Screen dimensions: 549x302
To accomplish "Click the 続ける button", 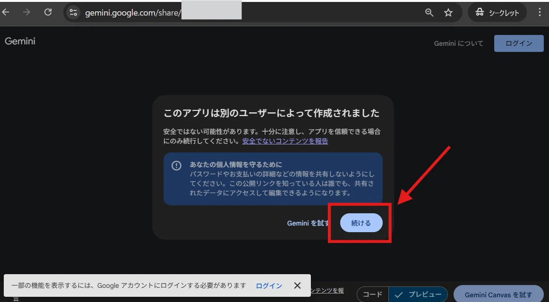I will [361, 223].
